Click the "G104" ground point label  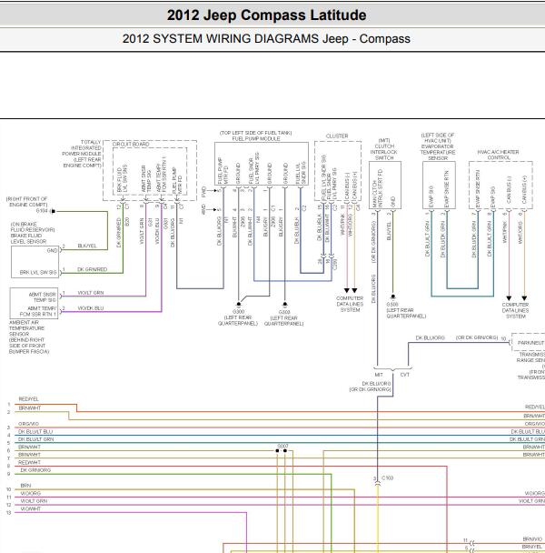(x=42, y=211)
